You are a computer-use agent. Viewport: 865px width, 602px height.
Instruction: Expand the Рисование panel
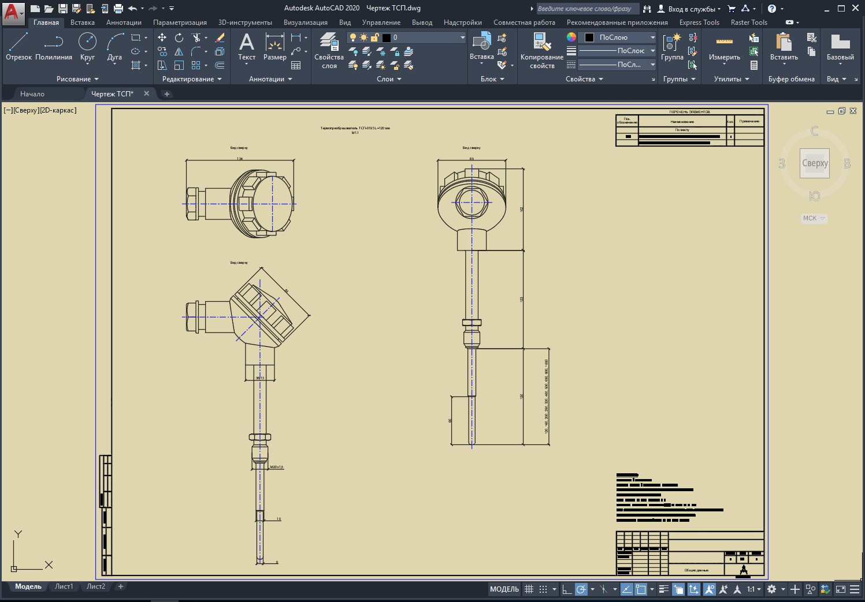[x=77, y=79]
